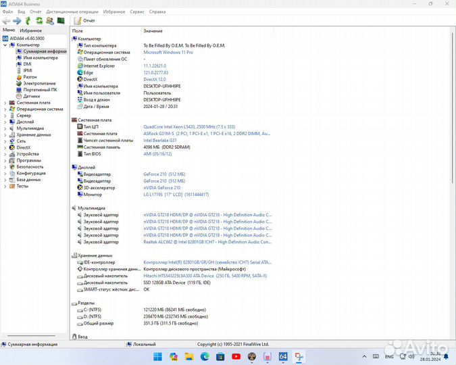Image resolution: width=456 pixels, height=365 pixels.
Task: Select the 4096 МБ (DDR2 SDRAM) memory value
Action: click(167, 147)
